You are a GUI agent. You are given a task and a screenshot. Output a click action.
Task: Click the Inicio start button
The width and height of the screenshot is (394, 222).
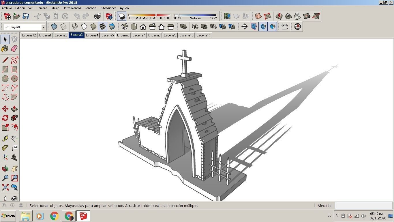(8, 216)
